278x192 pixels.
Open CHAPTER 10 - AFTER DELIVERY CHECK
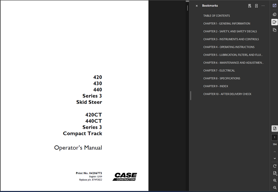pyautogui.click(x=227, y=94)
